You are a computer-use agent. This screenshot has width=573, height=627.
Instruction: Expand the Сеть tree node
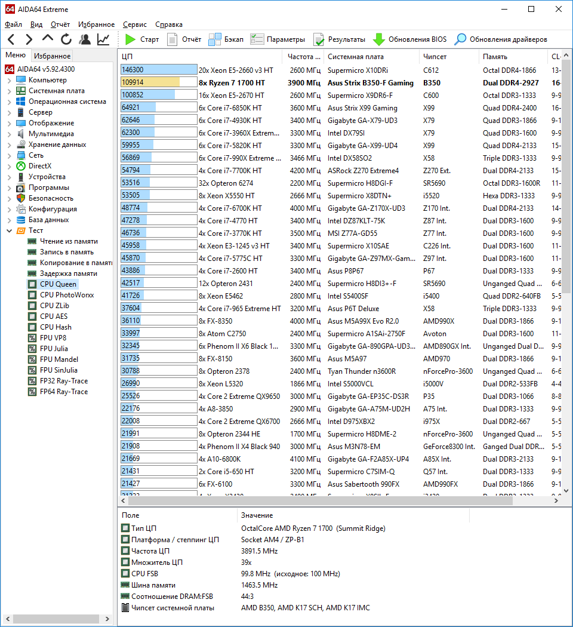point(9,155)
